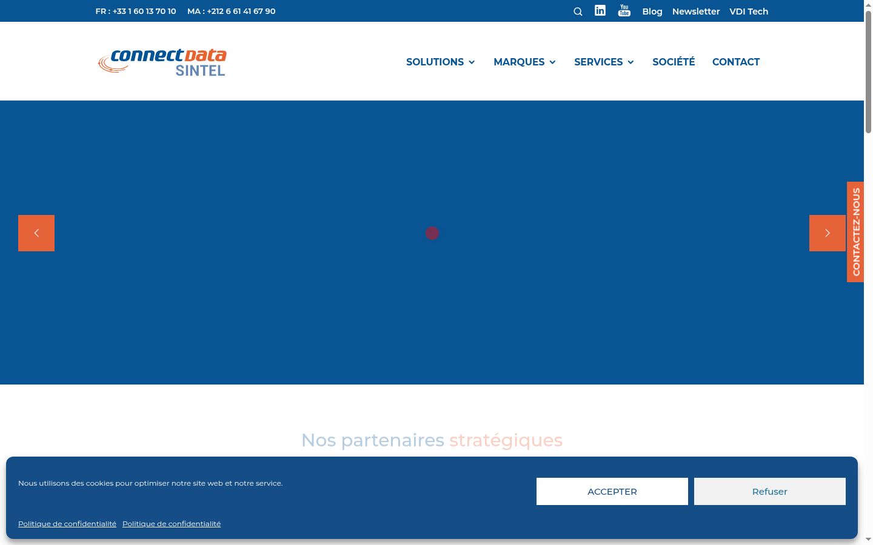Open the search magnifier icon
Screen dimensions: 873x545
point(578,12)
